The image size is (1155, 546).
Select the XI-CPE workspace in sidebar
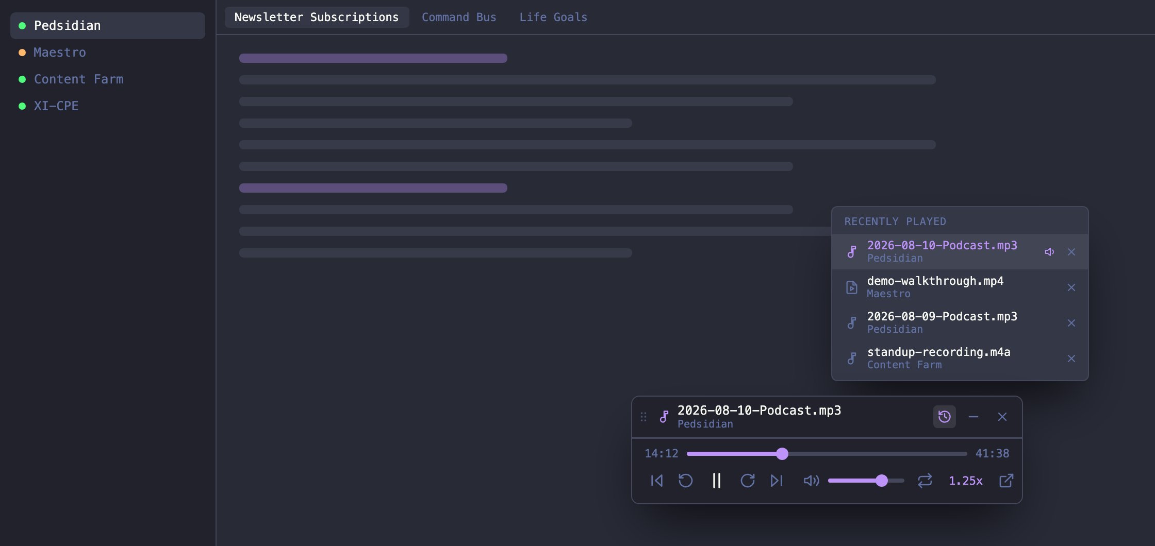pyautogui.click(x=108, y=106)
